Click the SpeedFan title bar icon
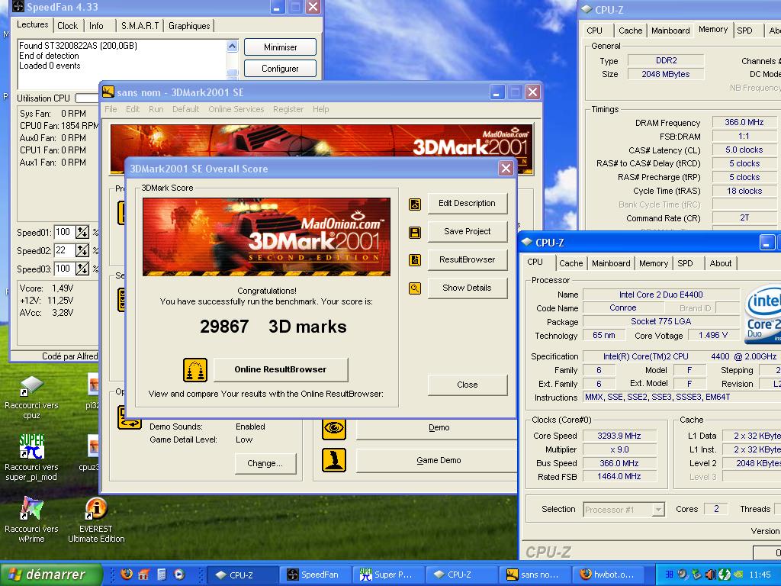Screen dimensions: 781x586 pyautogui.click(x=17, y=6)
